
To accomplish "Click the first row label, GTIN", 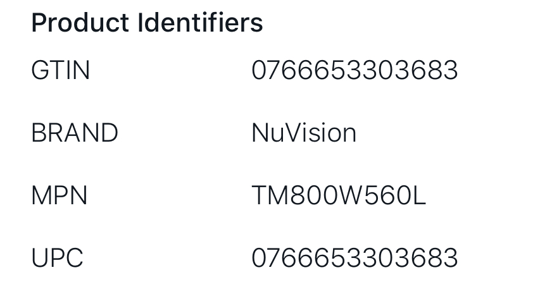I will click(x=61, y=70).
